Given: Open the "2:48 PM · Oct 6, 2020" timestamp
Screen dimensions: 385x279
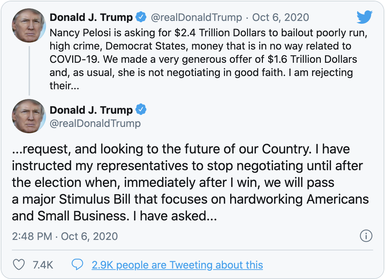Looking at the screenshot, I should coord(65,236).
